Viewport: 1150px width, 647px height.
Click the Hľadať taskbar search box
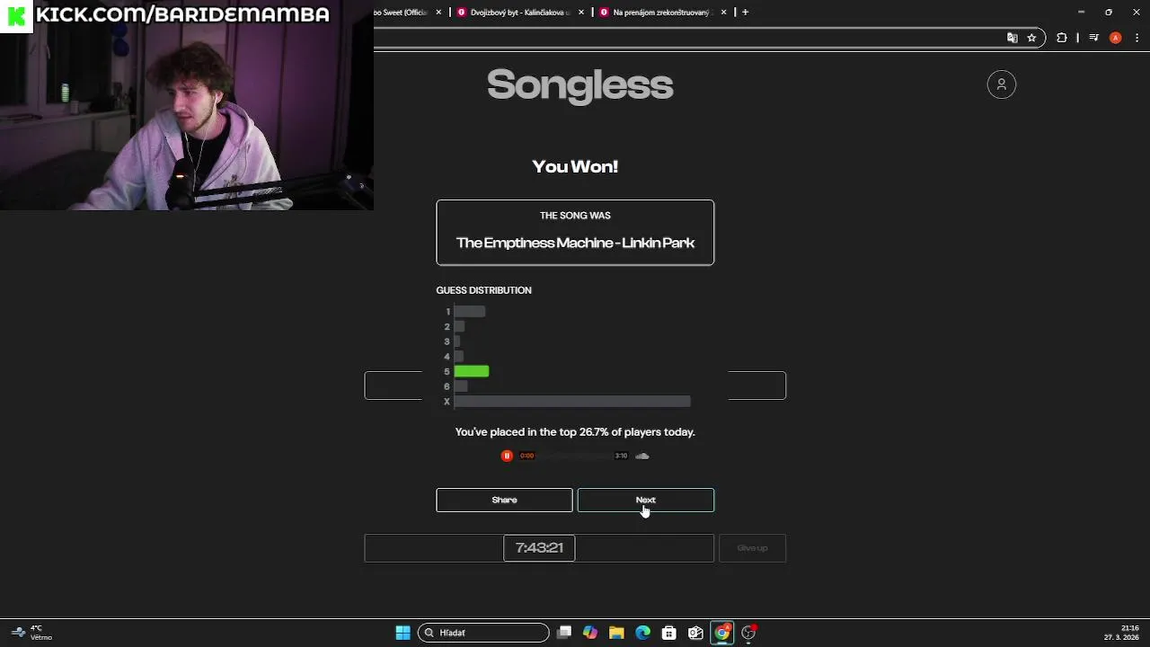[x=483, y=633]
